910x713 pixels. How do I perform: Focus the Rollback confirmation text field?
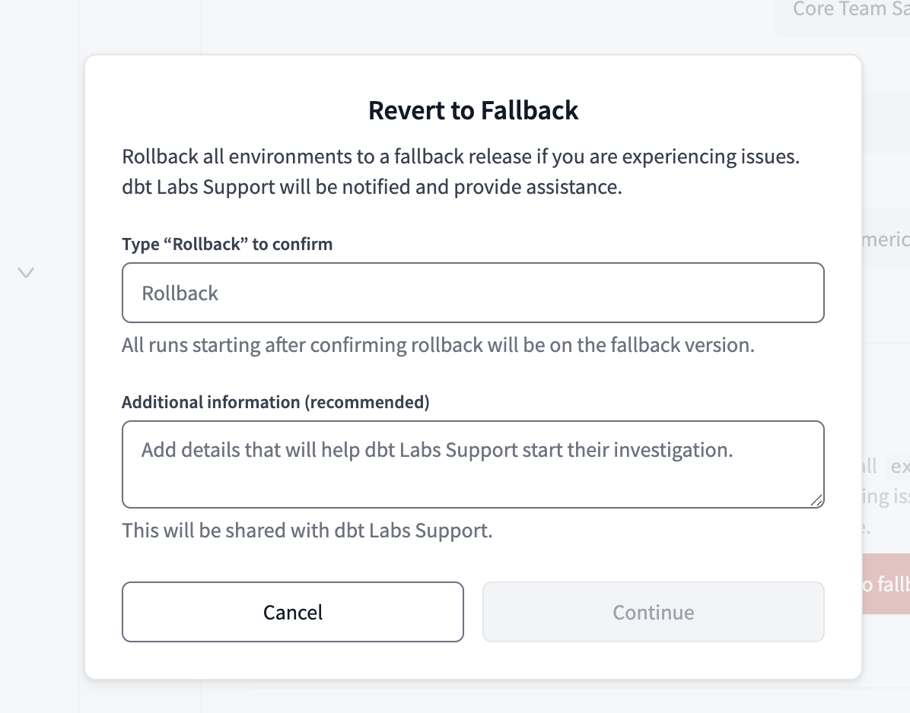(x=473, y=293)
